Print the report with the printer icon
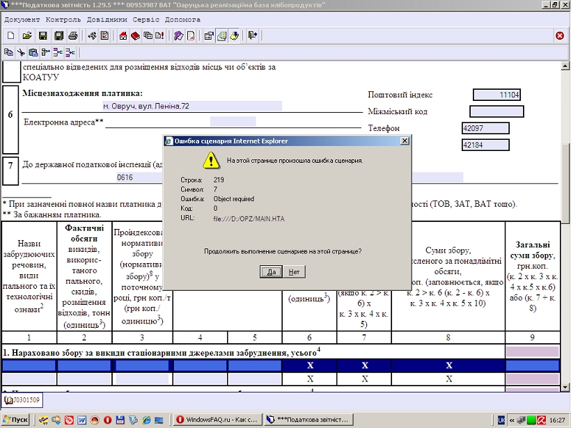Image resolution: width=571 pixels, height=428 pixels. point(72,35)
